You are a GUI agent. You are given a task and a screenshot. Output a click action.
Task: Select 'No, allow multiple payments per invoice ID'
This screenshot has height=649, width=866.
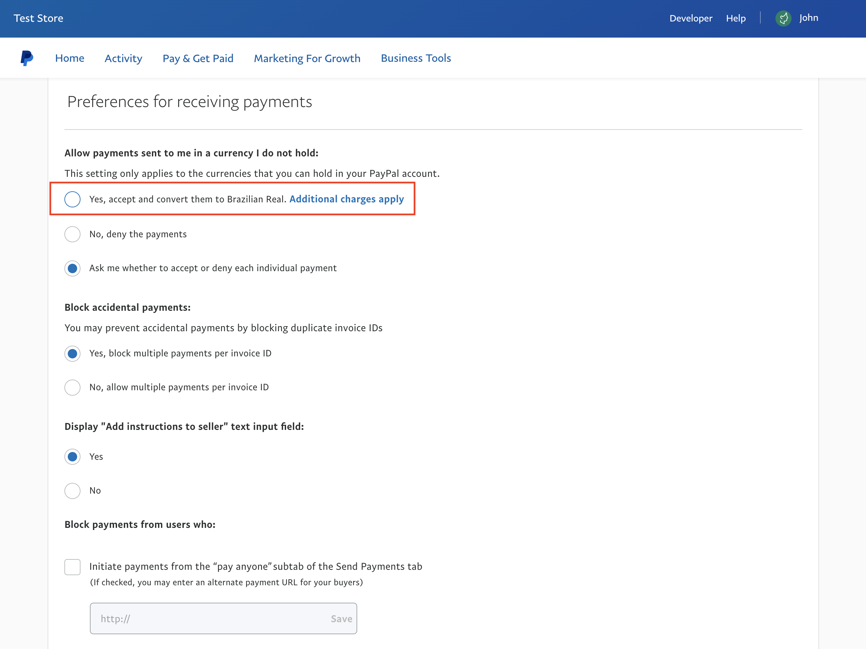coord(72,387)
